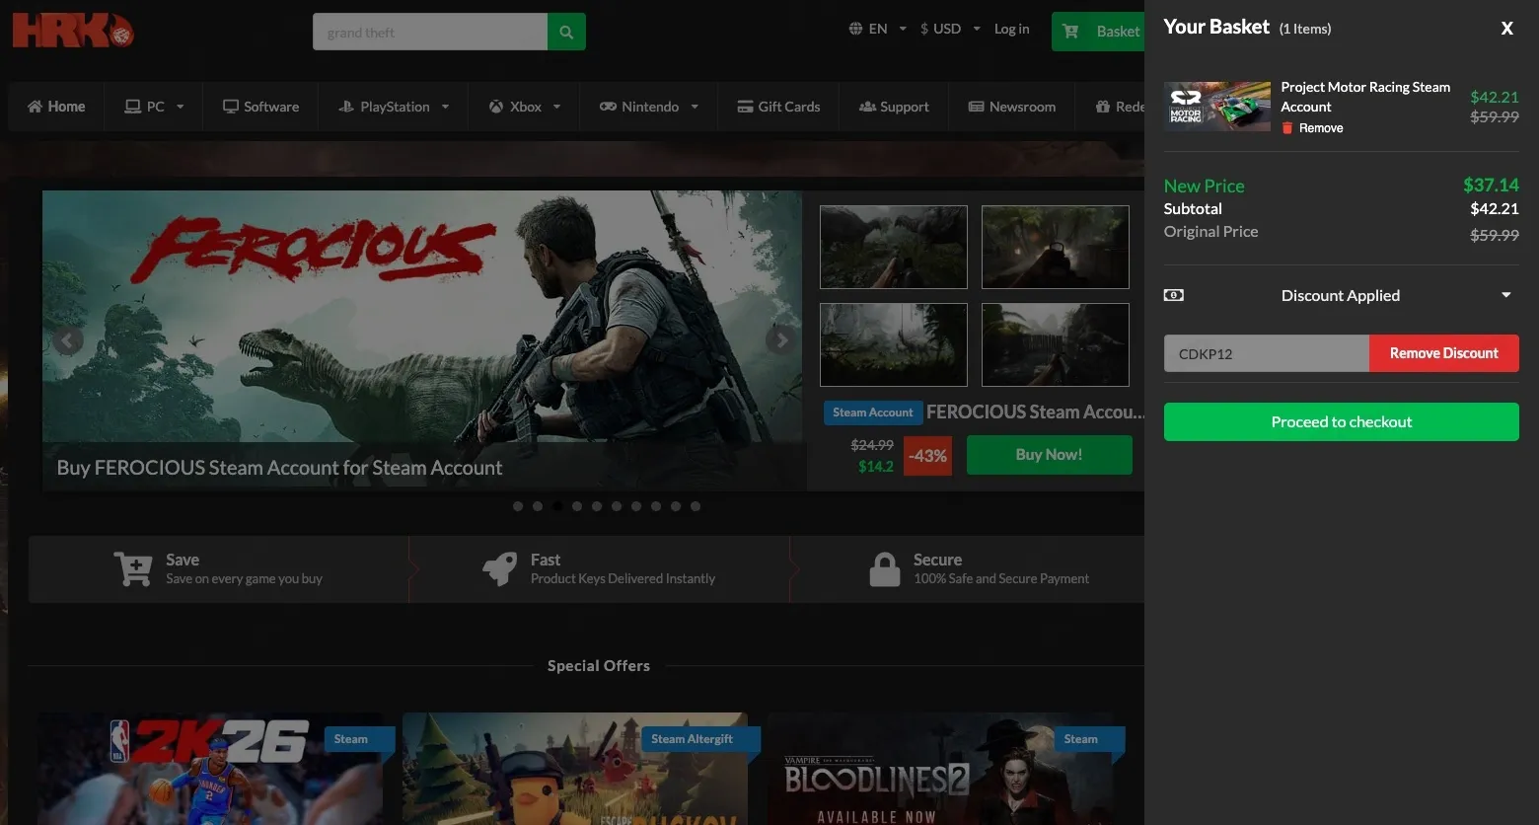Viewport: 1539px width, 825px height.
Task: Click Remove Discount button
Action: (x=1444, y=353)
